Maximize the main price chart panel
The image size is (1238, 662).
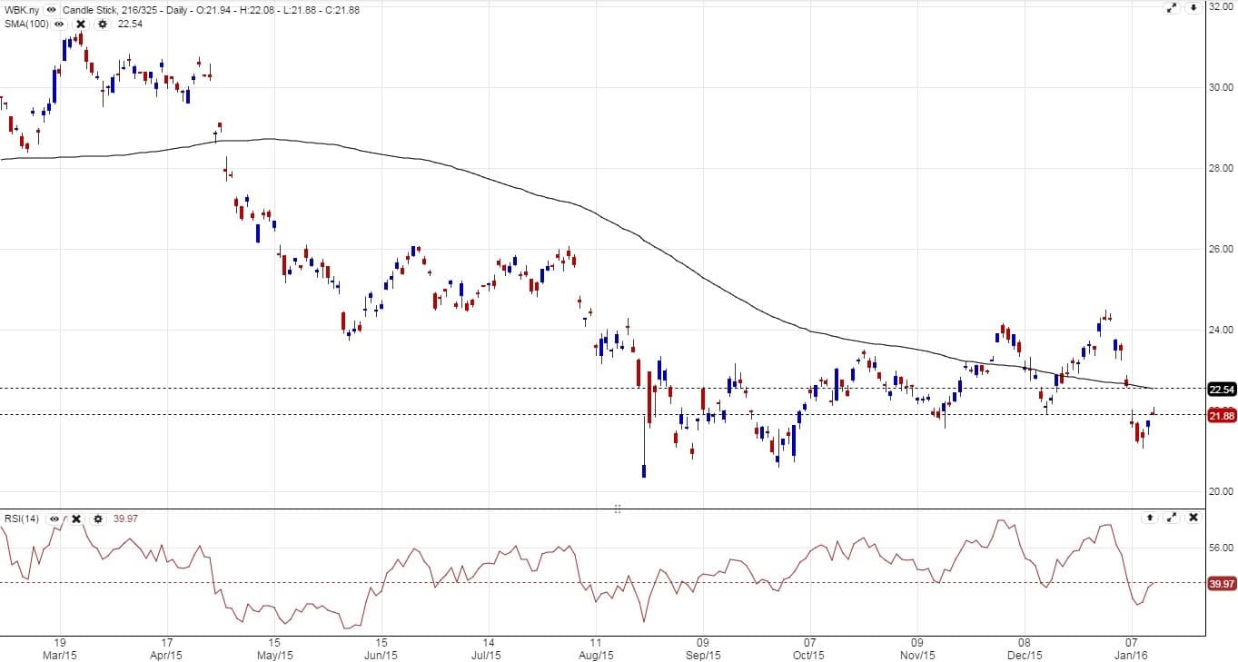[x=1172, y=8]
